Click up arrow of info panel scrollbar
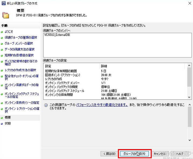Screen dimensions: 193x159 pyautogui.click(x=190, y=105)
